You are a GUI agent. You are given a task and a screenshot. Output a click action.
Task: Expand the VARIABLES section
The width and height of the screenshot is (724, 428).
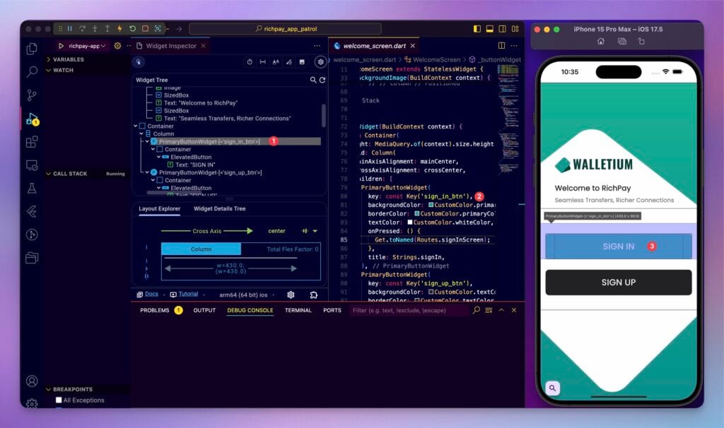(68, 59)
